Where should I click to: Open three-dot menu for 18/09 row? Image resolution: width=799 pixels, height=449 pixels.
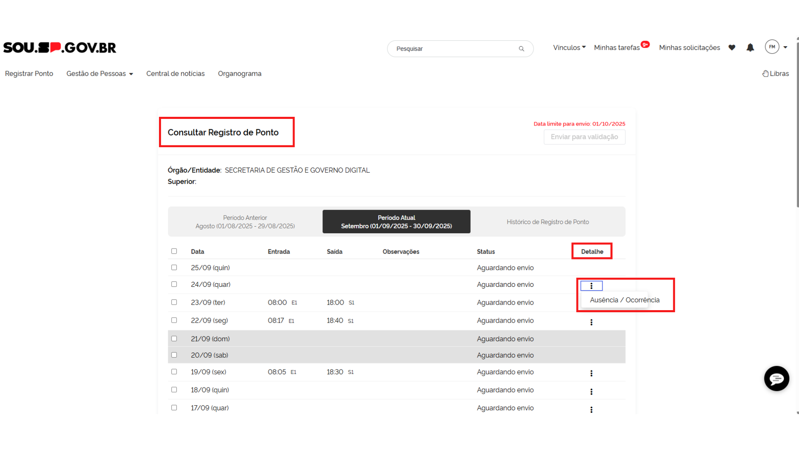591,392
